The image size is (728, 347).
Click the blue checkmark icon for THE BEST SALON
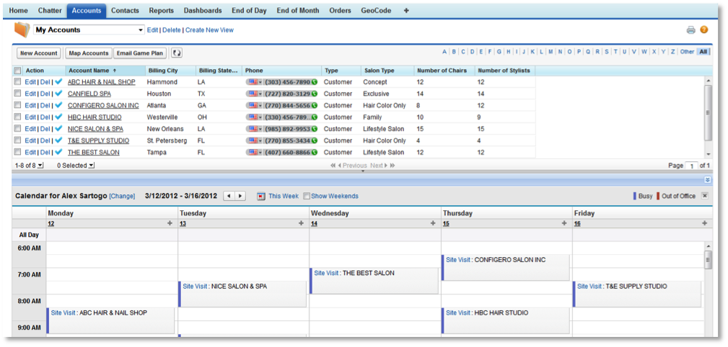point(58,153)
